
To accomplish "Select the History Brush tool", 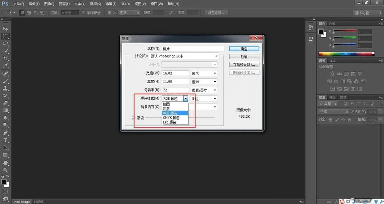I will [5, 95].
